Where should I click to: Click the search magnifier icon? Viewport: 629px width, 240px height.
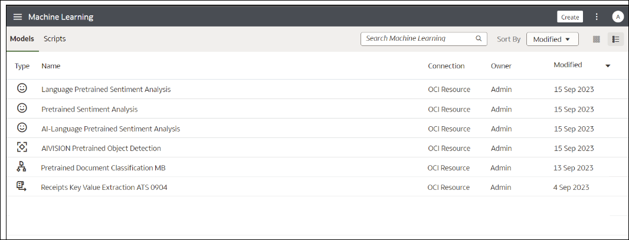478,38
